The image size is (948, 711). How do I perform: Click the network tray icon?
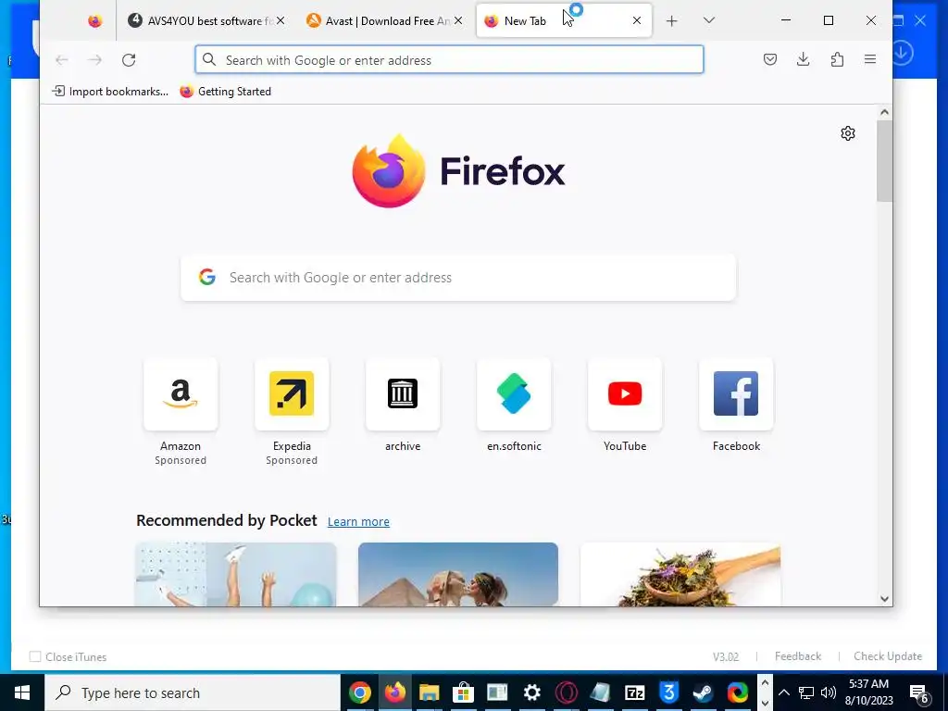coord(806,692)
